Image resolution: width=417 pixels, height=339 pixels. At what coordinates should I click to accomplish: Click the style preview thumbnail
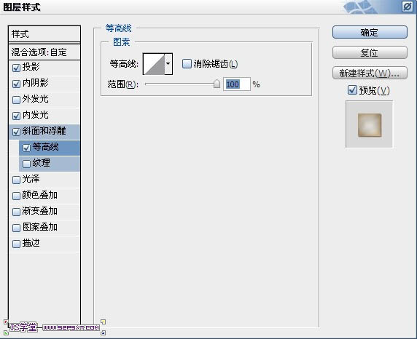[370, 124]
